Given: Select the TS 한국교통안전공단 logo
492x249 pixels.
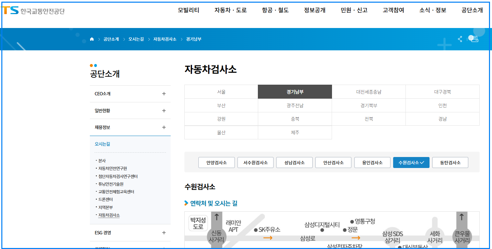Looking at the screenshot, I should (x=33, y=11).
